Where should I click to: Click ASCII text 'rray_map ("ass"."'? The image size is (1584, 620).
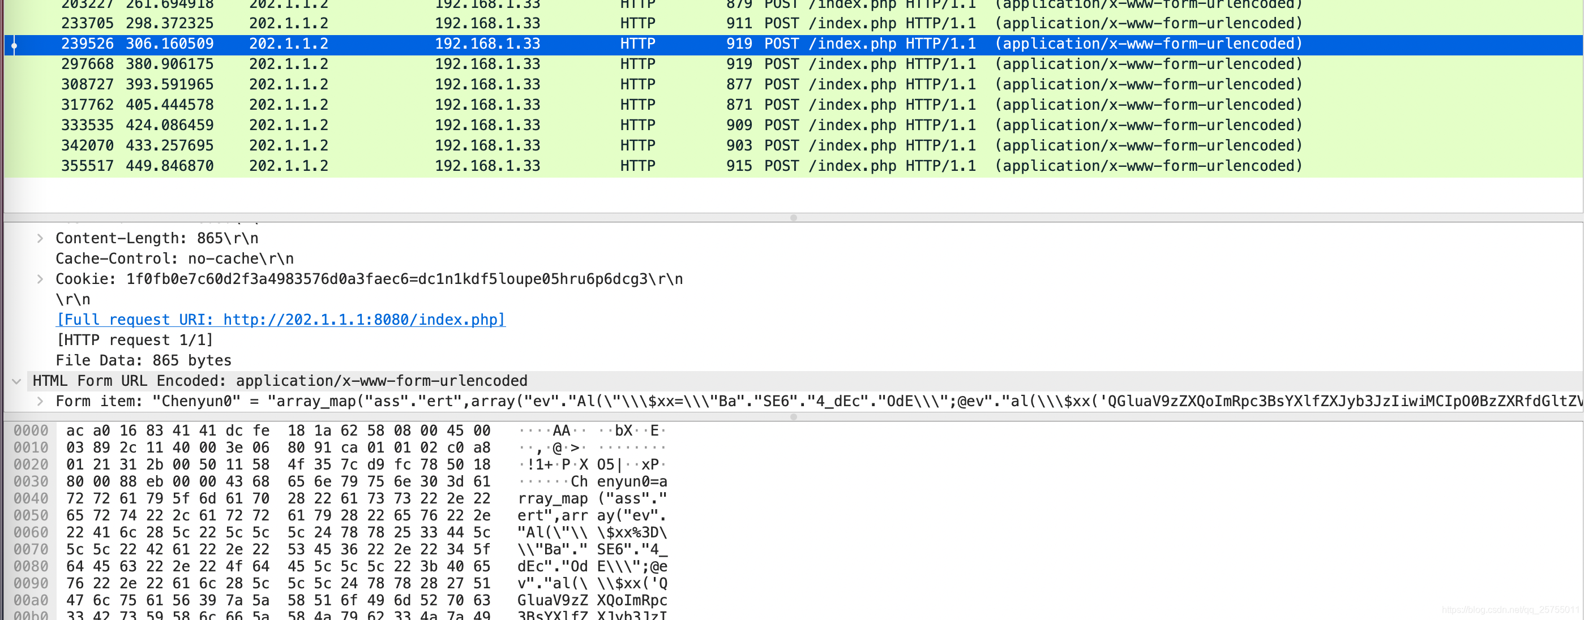(x=592, y=498)
